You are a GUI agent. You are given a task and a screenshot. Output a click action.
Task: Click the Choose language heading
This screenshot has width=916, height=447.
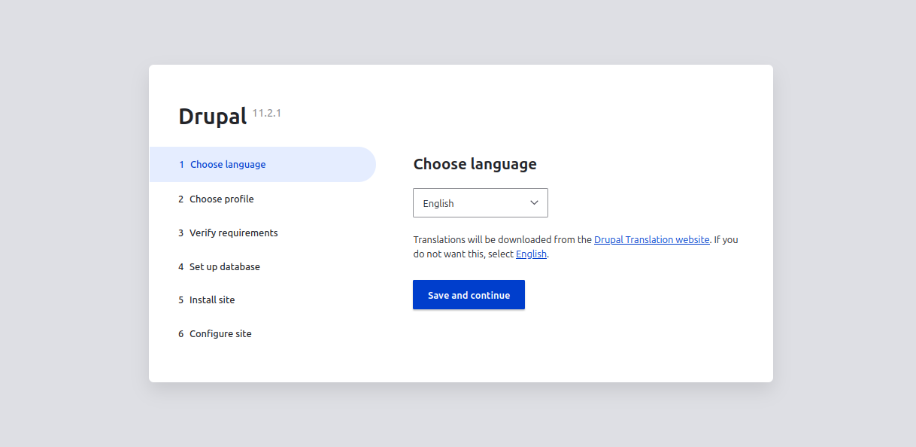point(475,164)
